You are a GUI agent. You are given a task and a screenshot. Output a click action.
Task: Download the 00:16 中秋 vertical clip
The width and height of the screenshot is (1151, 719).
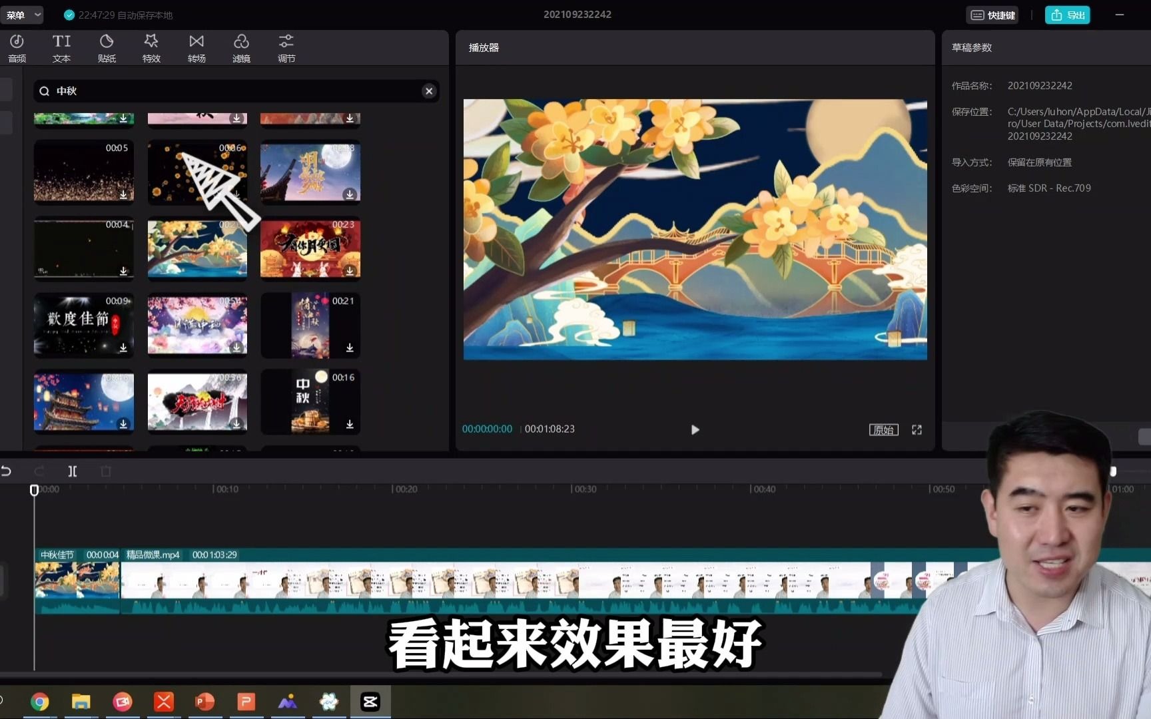pos(350,424)
